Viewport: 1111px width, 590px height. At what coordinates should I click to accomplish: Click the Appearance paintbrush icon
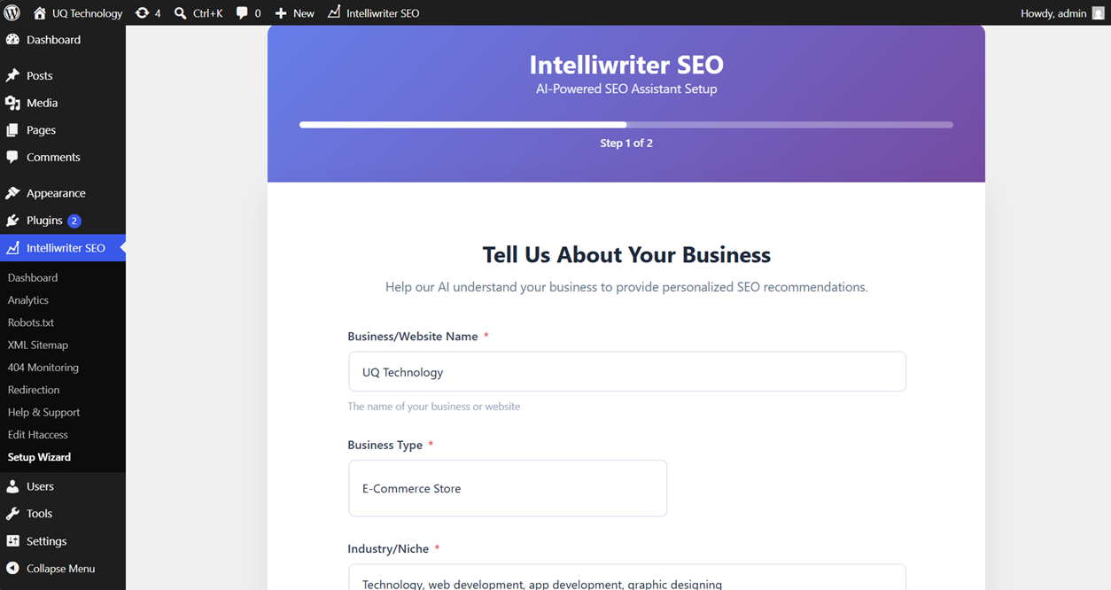tap(12, 193)
